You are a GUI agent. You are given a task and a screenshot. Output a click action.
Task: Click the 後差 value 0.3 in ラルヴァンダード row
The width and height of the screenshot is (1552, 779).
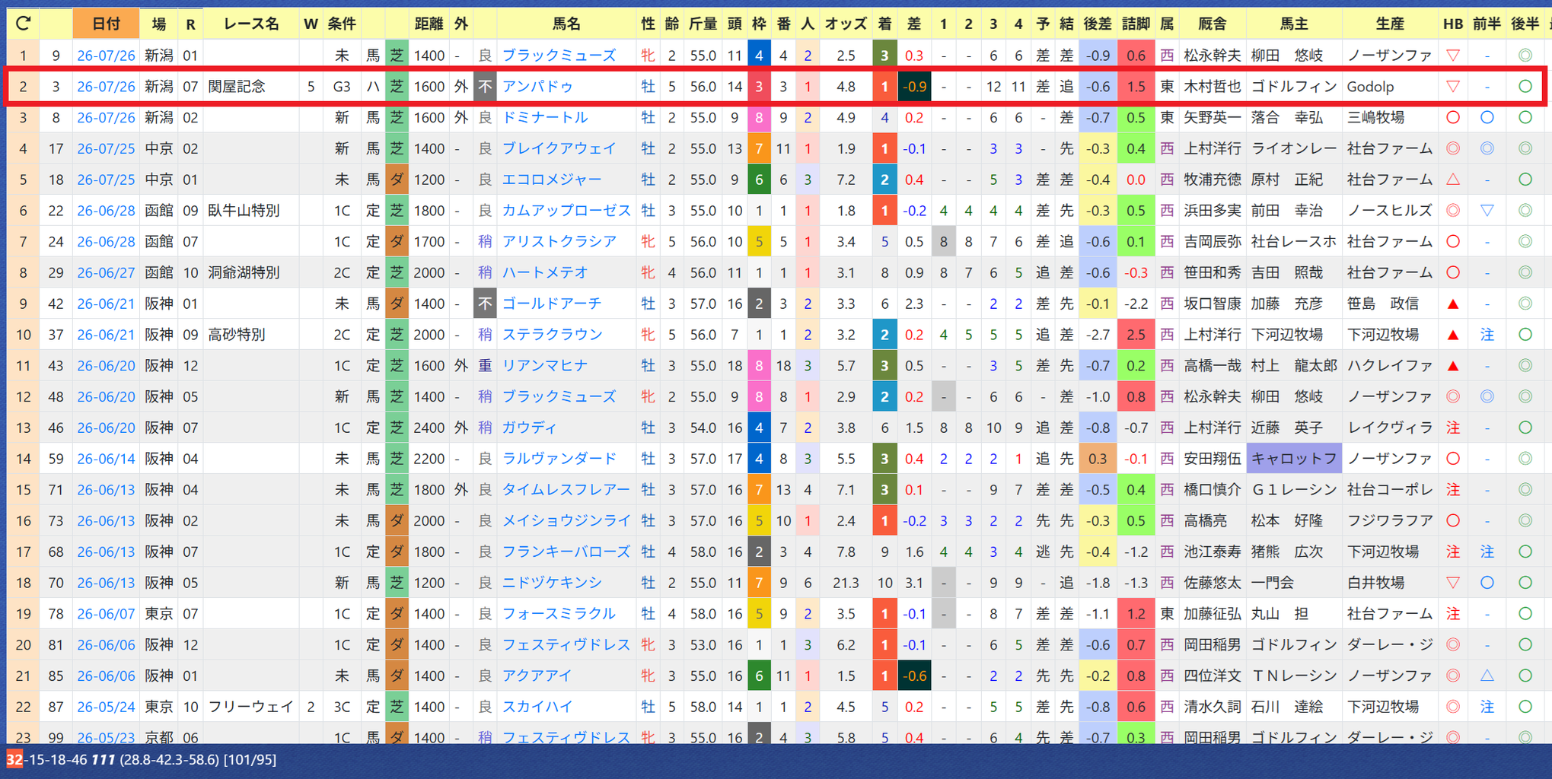[1097, 459]
